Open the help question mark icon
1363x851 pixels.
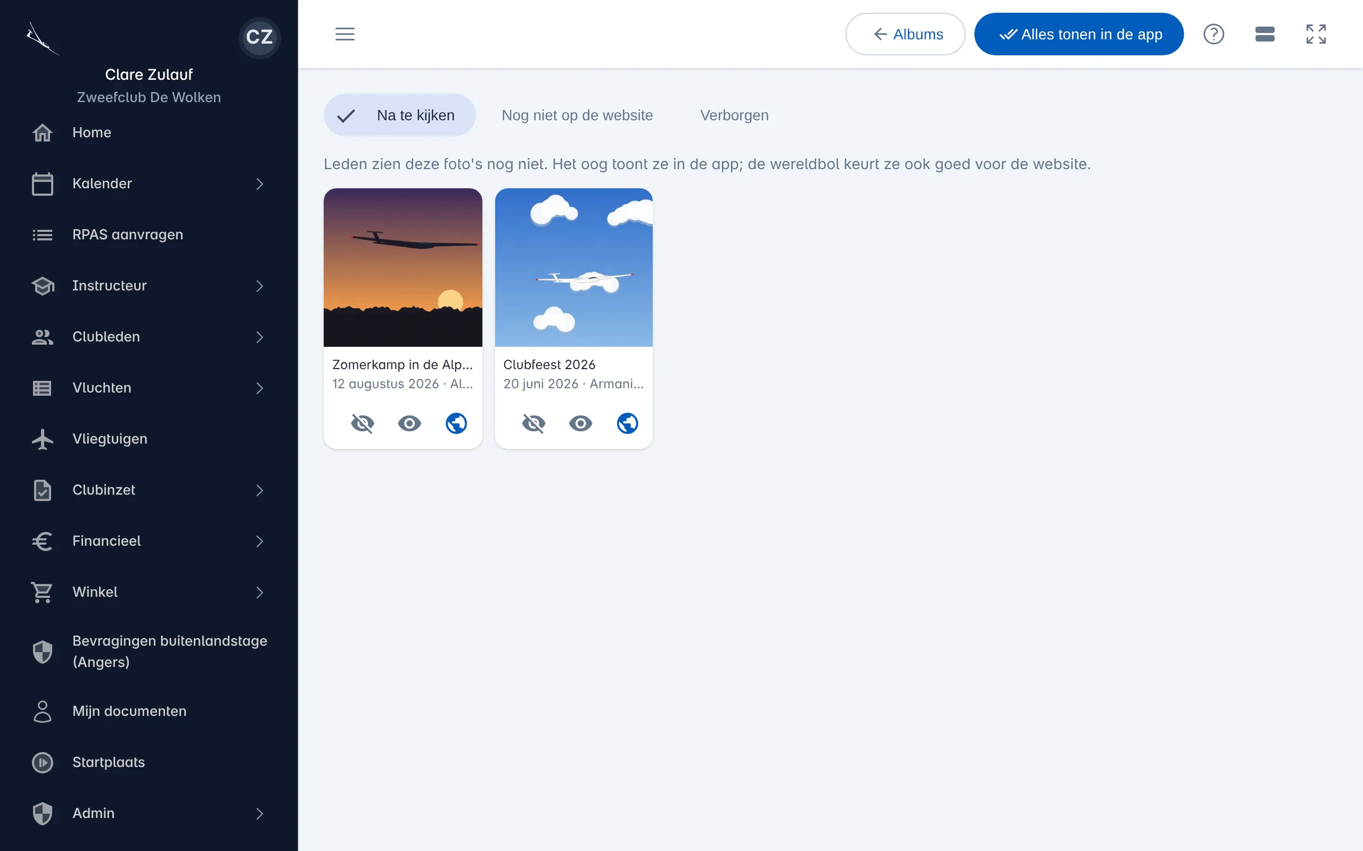tap(1213, 35)
